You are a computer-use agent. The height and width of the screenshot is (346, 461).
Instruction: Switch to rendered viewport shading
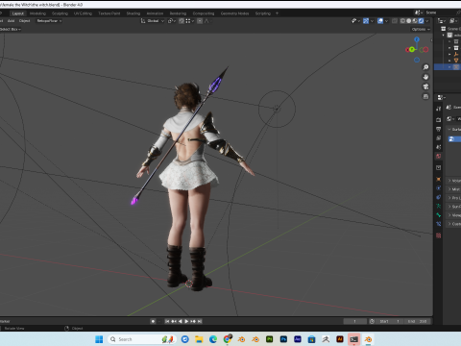[x=421, y=21]
